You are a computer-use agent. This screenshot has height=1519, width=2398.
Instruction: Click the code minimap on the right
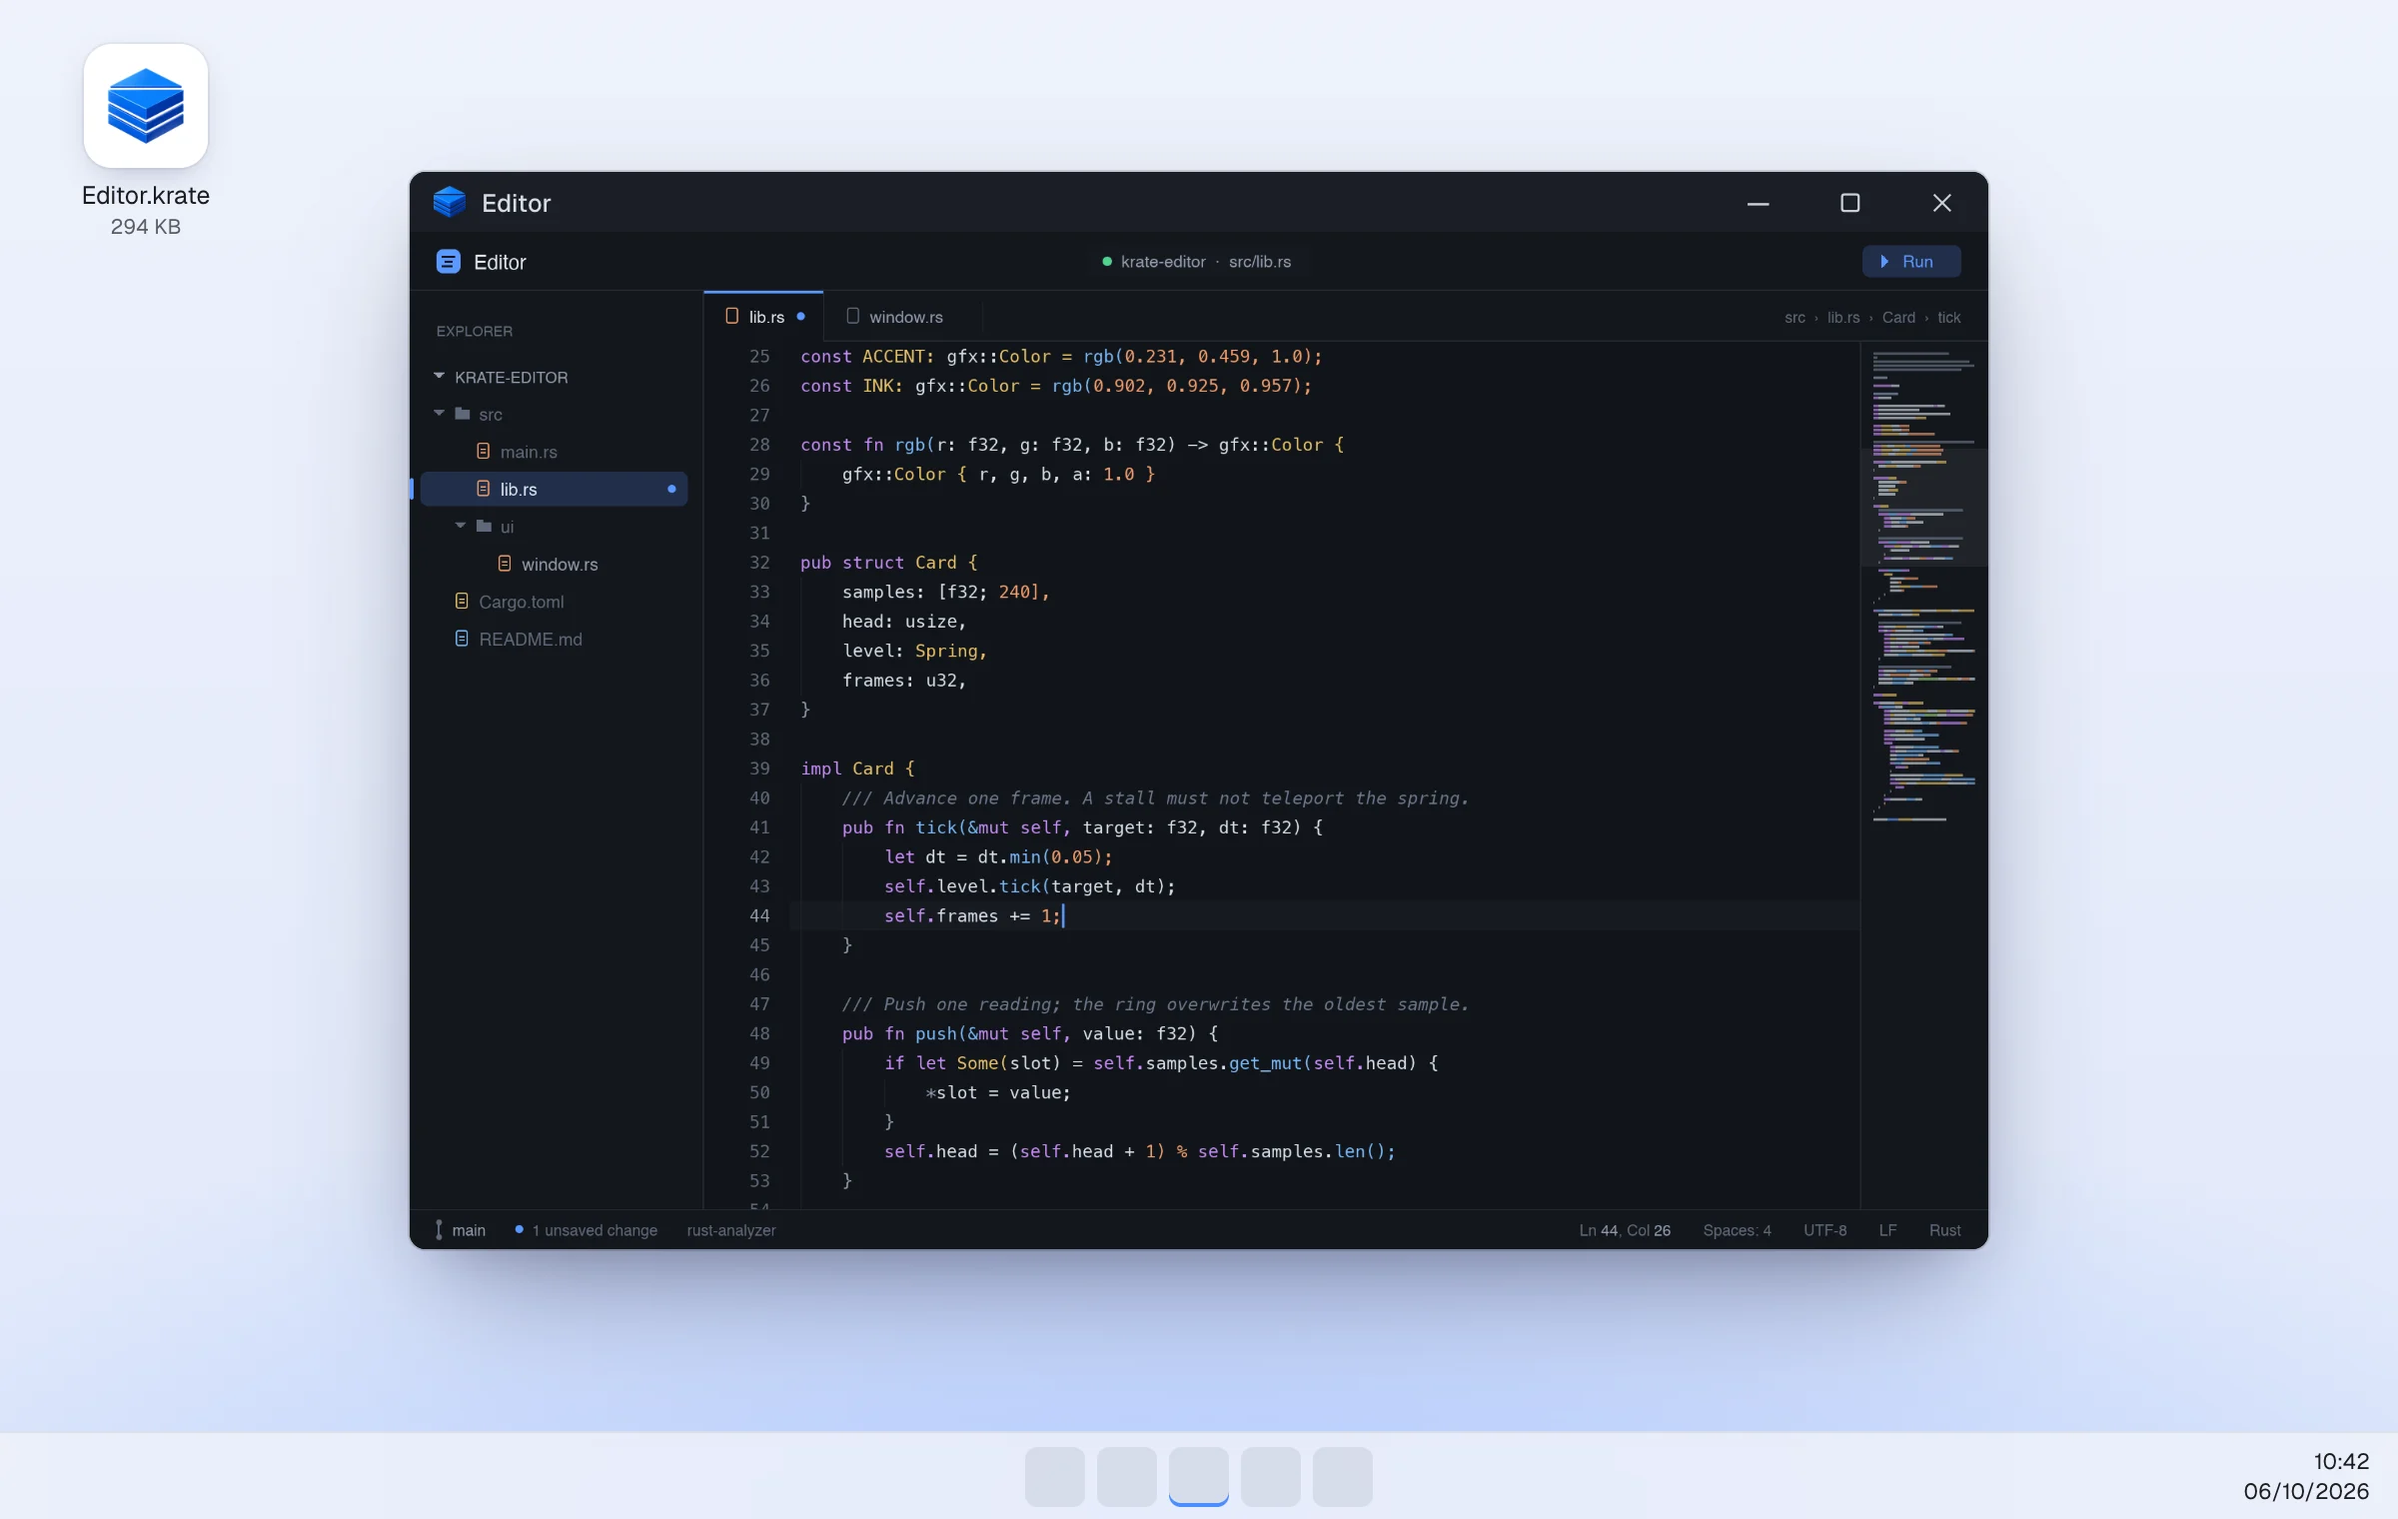1923,774
